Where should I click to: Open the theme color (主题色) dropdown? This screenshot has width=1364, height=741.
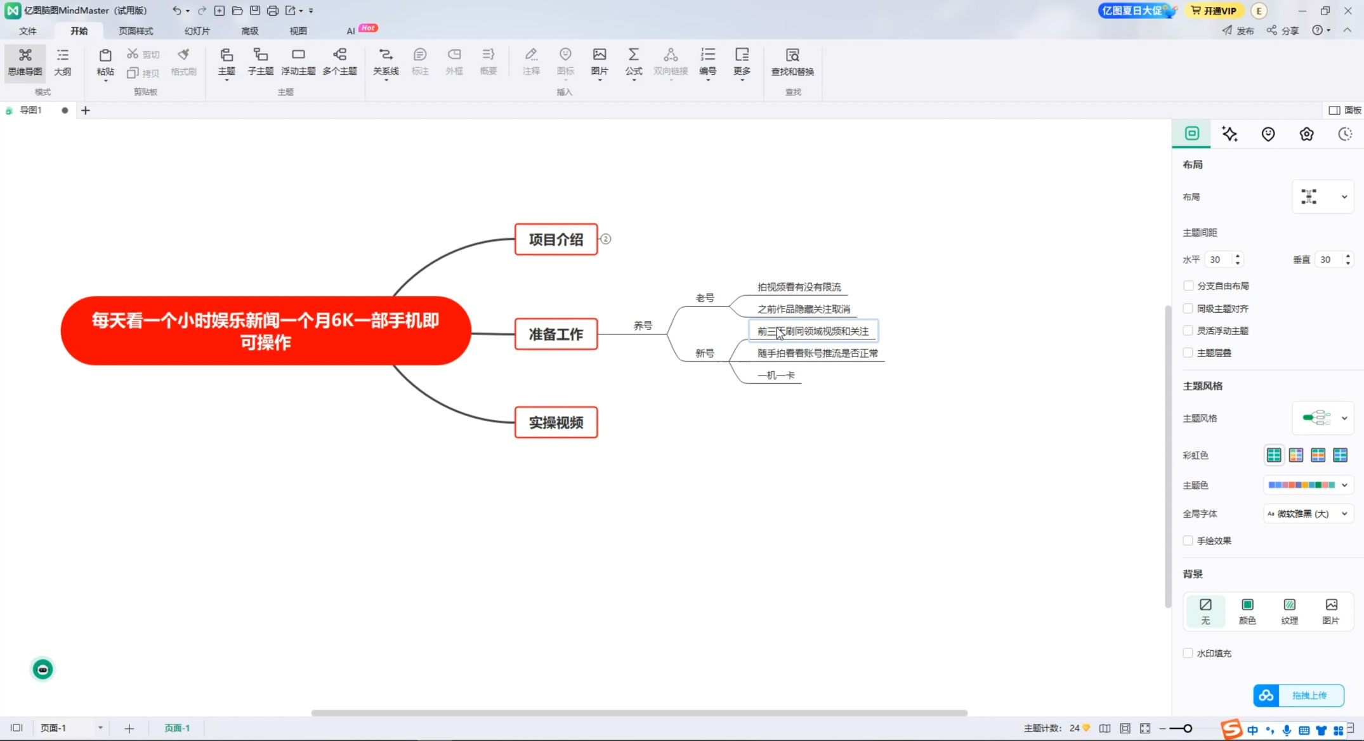1308,485
